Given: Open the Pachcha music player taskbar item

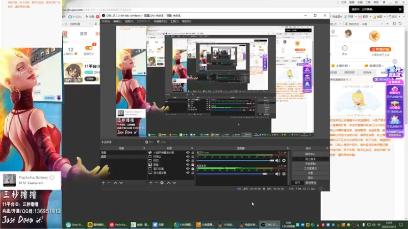Looking at the screenshot, I should click(118, 224).
